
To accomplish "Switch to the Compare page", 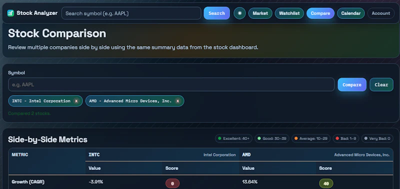I will pyautogui.click(x=320, y=13).
